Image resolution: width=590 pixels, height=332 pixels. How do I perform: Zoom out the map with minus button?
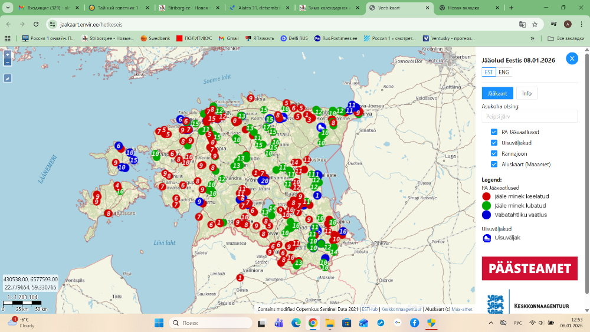click(x=7, y=61)
